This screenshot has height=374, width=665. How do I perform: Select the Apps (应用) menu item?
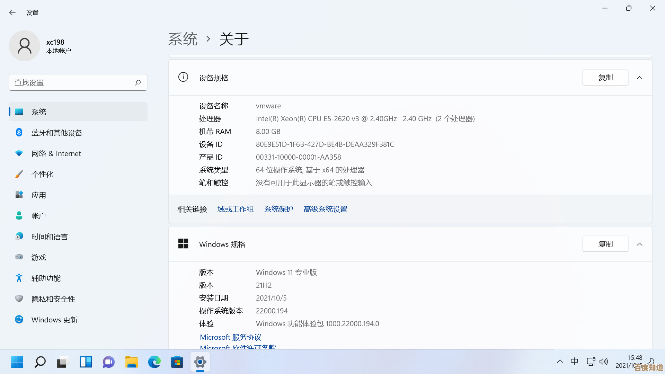pyautogui.click(x=38, y=195)
